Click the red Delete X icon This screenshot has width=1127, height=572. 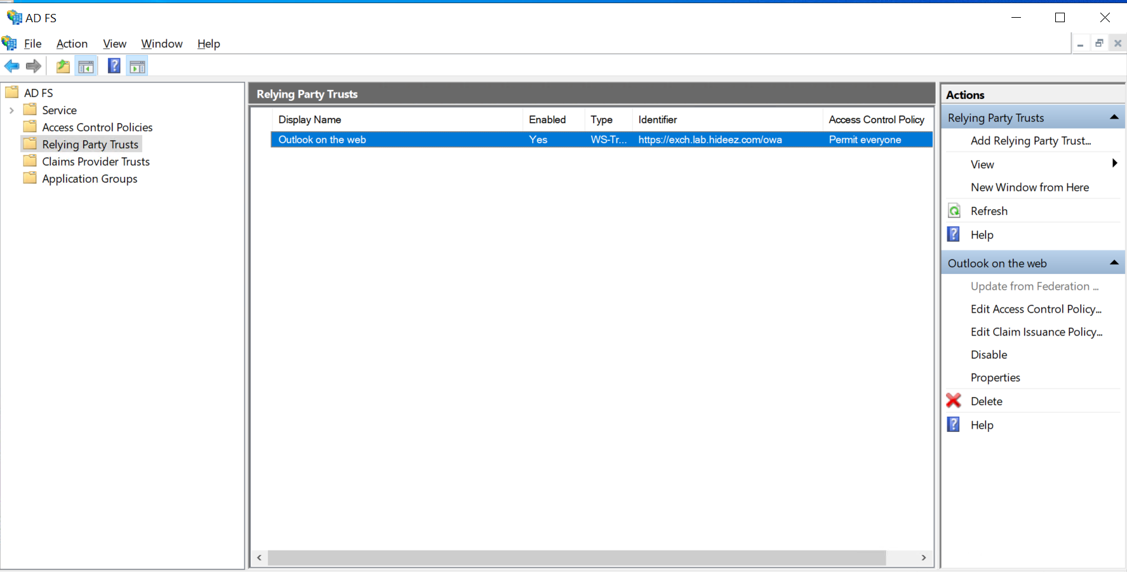[954, 401]
